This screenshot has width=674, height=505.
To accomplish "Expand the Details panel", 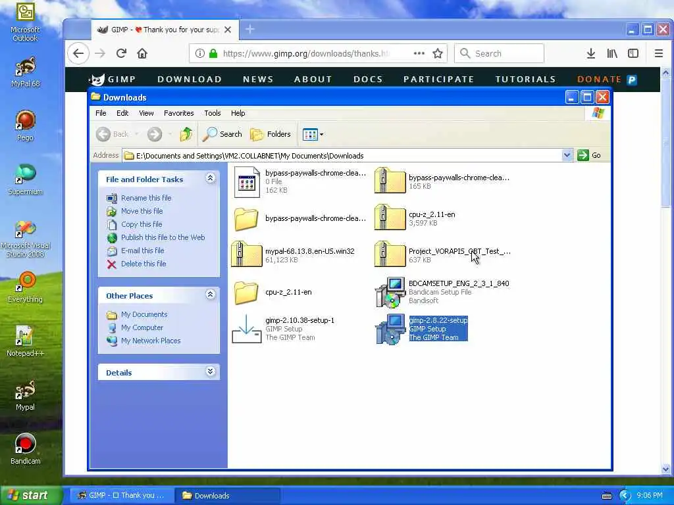I will coord(210,372).
